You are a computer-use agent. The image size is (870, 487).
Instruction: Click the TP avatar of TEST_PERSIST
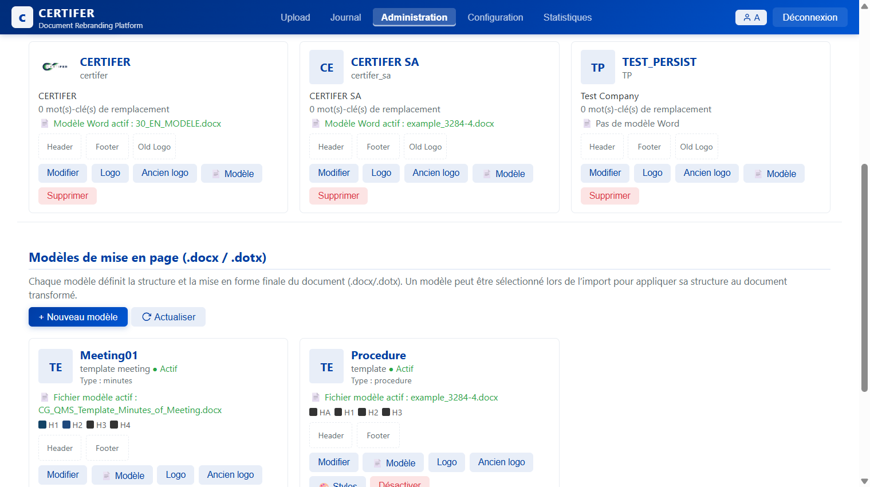click(x=597, y=68)
